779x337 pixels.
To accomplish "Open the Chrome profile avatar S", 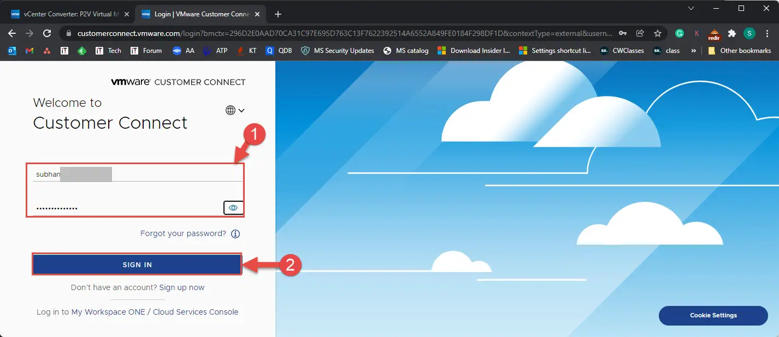I will (x=749, y=33).
